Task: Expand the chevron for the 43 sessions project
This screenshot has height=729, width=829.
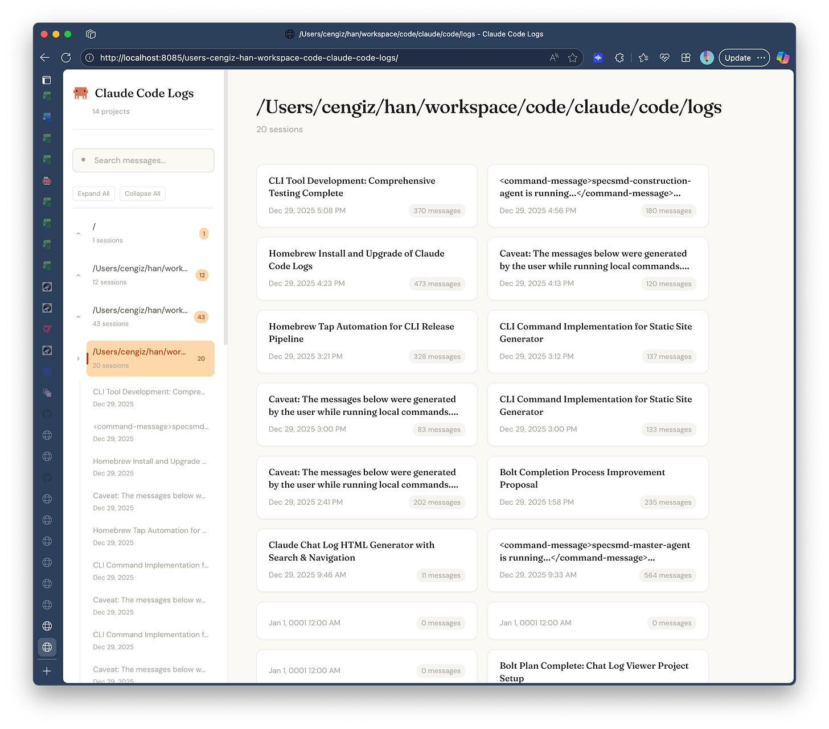Action: (79, 317)
